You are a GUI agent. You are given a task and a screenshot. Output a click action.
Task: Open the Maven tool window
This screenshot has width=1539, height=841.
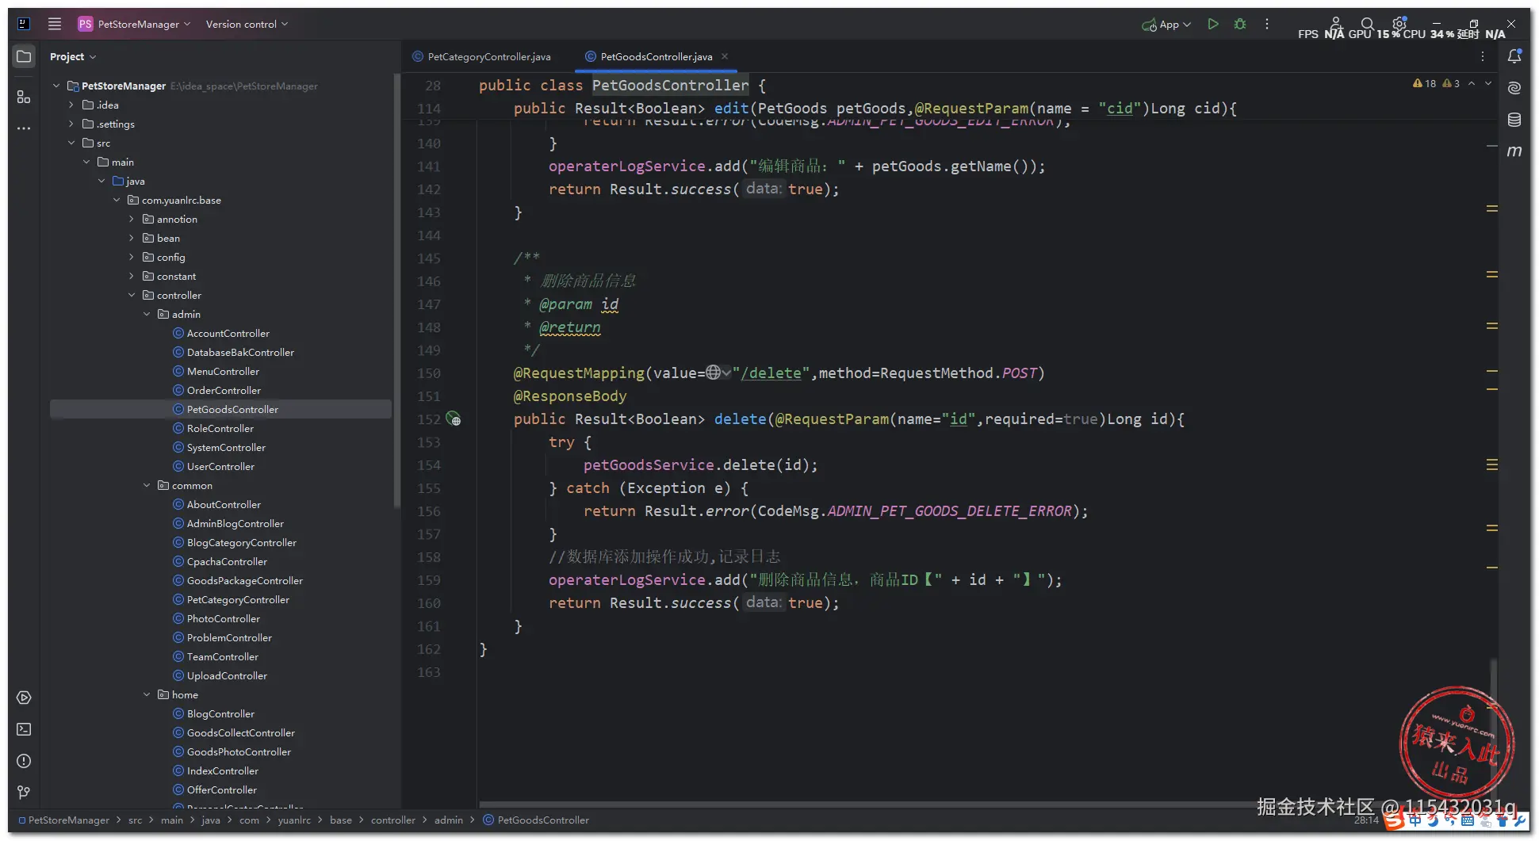click(1514, 151)
